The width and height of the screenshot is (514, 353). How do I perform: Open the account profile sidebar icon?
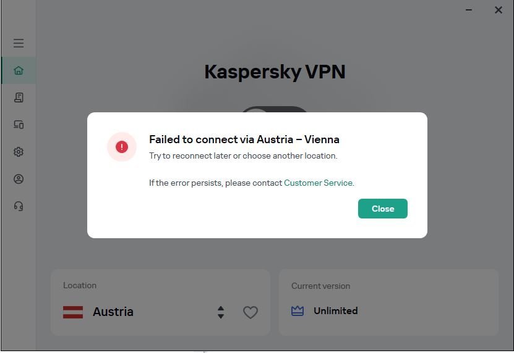tap(19, 179)
